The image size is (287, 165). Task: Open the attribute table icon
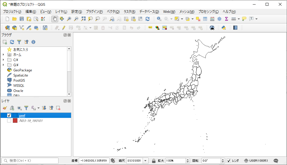click(205, 19)
